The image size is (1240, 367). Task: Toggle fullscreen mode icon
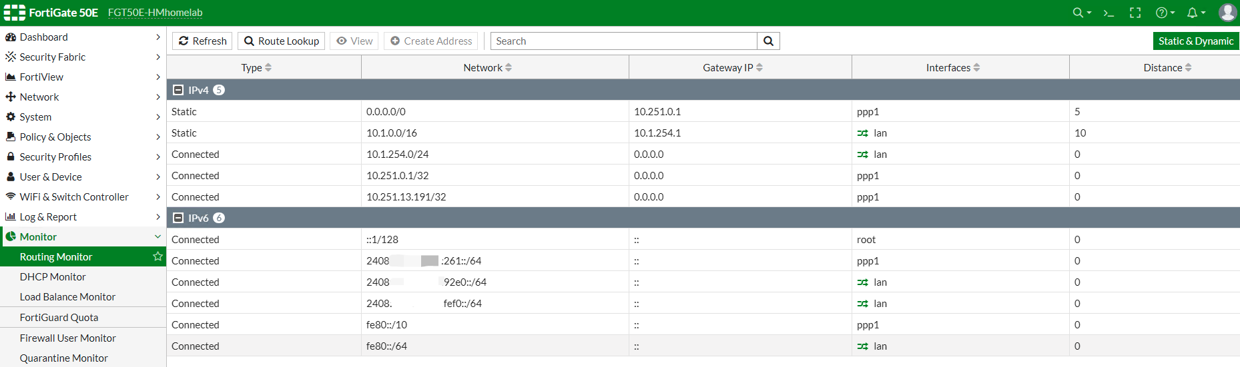click(x=1135, y=13)
